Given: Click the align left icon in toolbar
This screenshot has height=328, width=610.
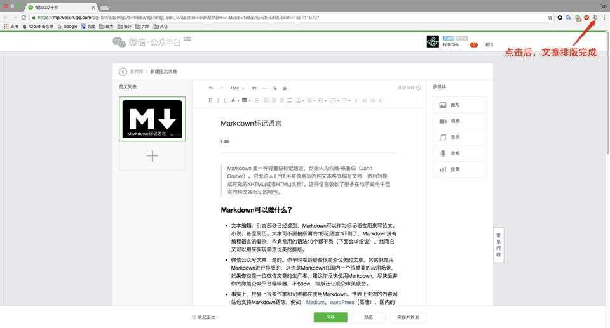Looking at the screenshot, I should tap(266, 100).
